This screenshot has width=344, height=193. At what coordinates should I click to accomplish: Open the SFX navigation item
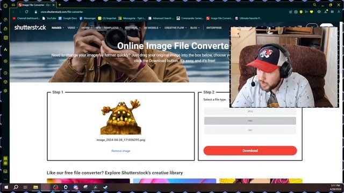point(98,28)
